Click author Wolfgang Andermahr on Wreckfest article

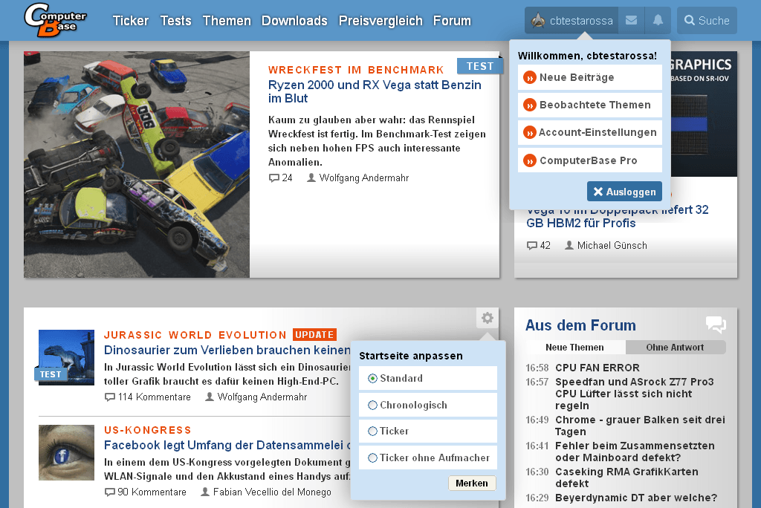364,178
